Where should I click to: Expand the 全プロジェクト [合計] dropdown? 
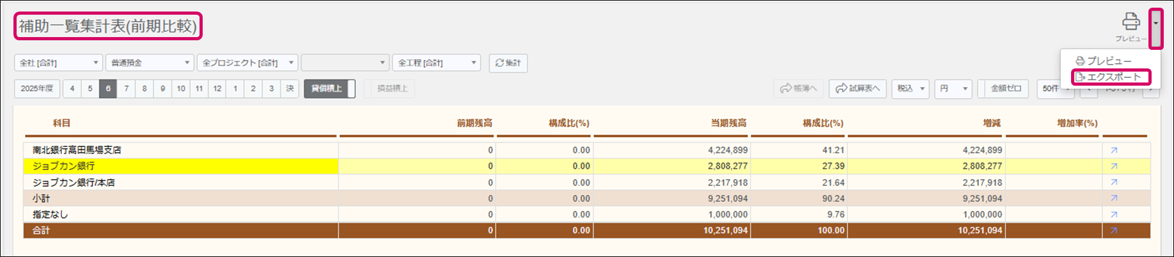[247, 63]
